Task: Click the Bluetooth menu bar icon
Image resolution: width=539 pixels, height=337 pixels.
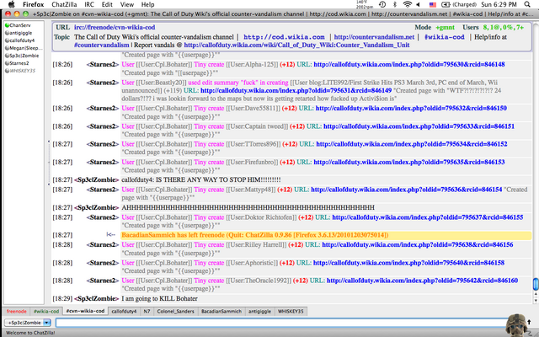Action: pos(395,4)
